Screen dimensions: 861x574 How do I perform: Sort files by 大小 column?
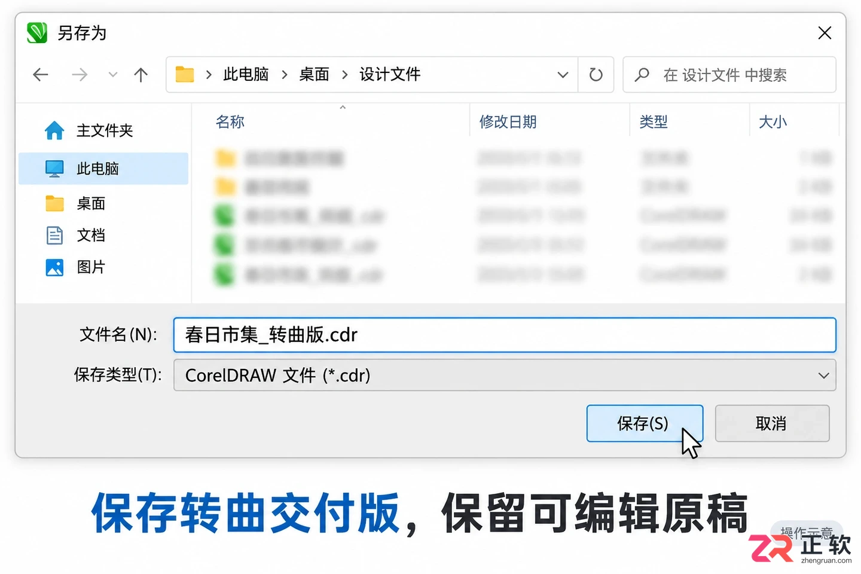[773, 122]
